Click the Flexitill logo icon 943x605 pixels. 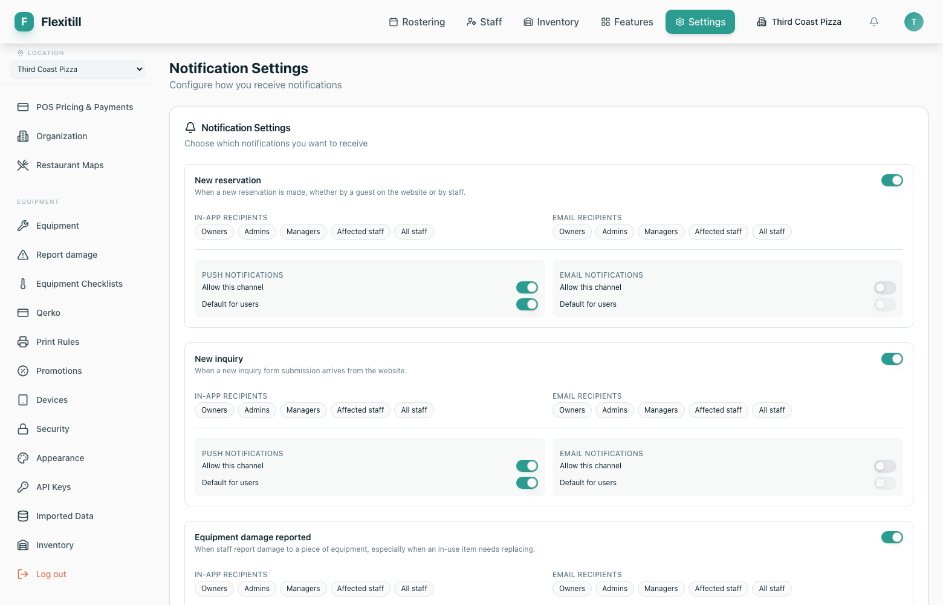pos(24,22)
